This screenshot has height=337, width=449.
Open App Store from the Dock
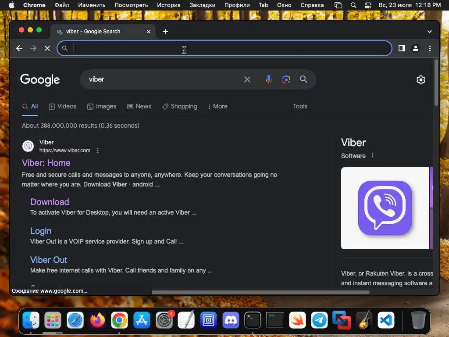(x=142, y=320)
